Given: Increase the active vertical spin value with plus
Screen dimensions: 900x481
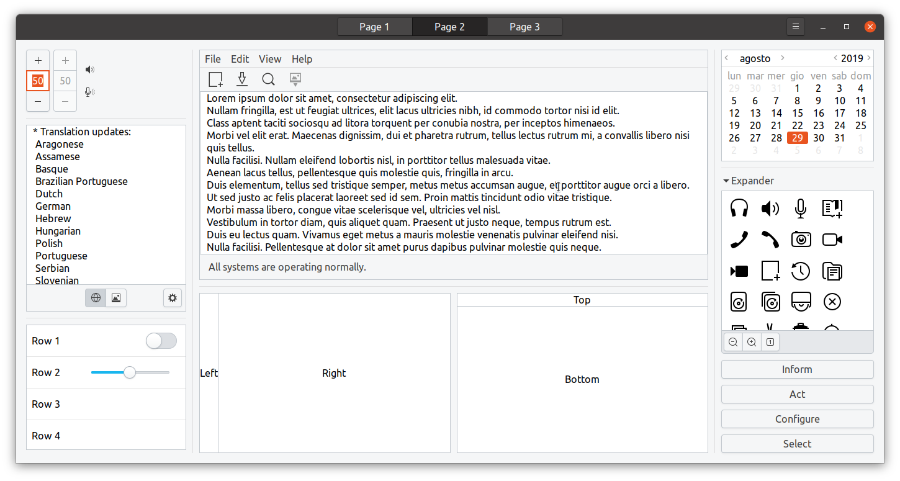Looking at the screenshot, I should point(38,60).
